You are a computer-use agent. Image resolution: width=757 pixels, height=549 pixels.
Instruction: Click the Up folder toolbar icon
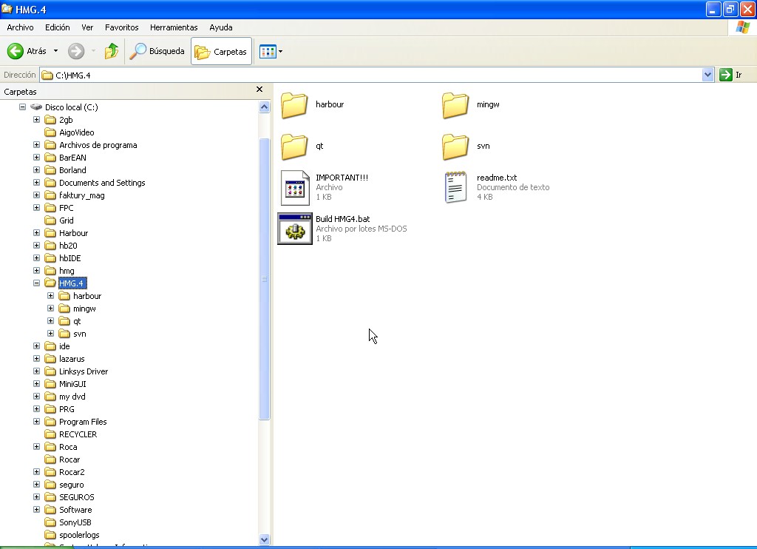point(111,51)
